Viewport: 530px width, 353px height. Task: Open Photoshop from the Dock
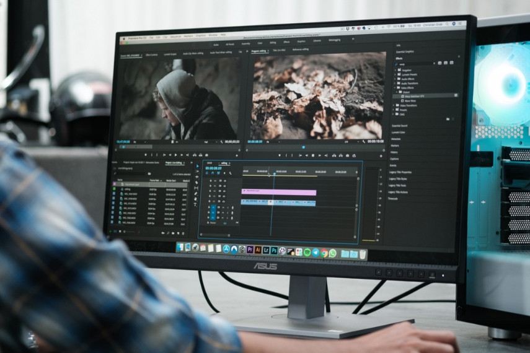(x=275, y=251)
